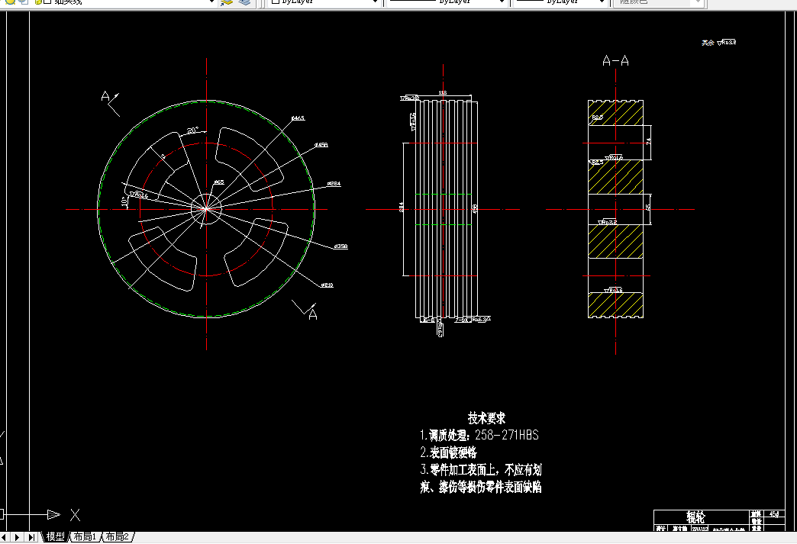
Task: Click the layer previous icon
Action: point(245,2)
